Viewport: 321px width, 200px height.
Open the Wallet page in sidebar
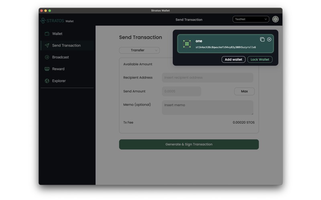pyautogui.click(x=67, y=34)
